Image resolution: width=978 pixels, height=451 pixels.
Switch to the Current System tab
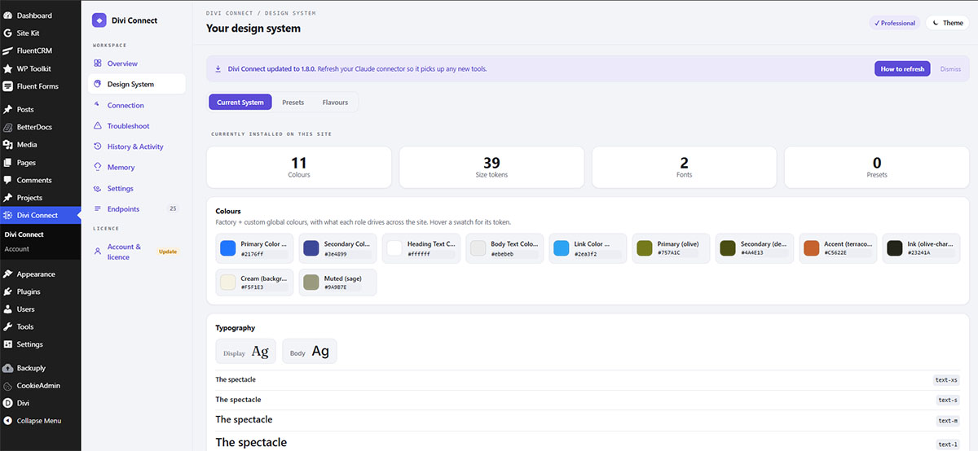click(240, 103)
